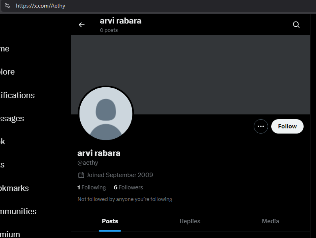Image resolution: width=316 pixels, height=238 pixels.
Task: Open the 6 Followers list
Action: tap(128, 187)
